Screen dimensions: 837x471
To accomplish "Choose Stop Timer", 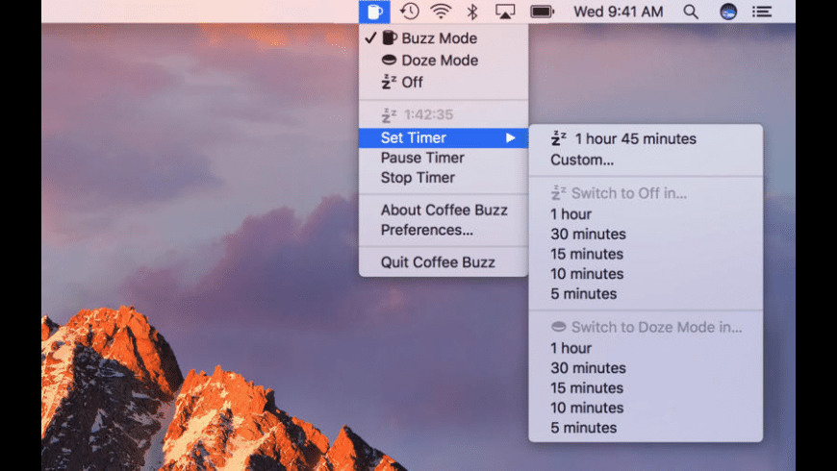I will coord(444,178).
